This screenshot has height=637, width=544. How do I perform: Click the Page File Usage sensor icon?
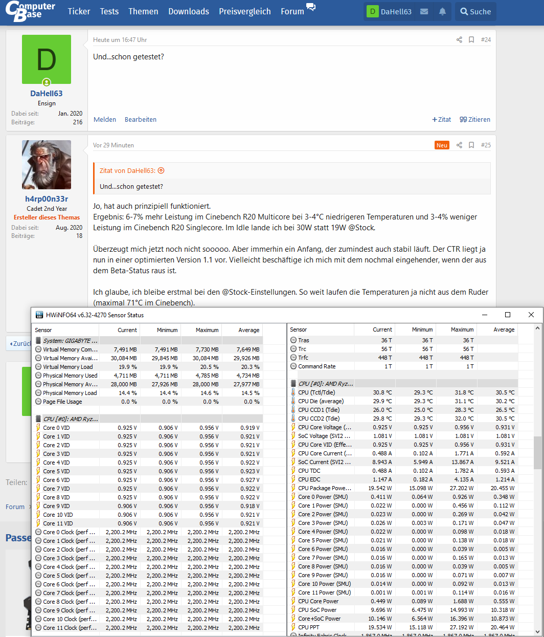click(x=38, y=402)
